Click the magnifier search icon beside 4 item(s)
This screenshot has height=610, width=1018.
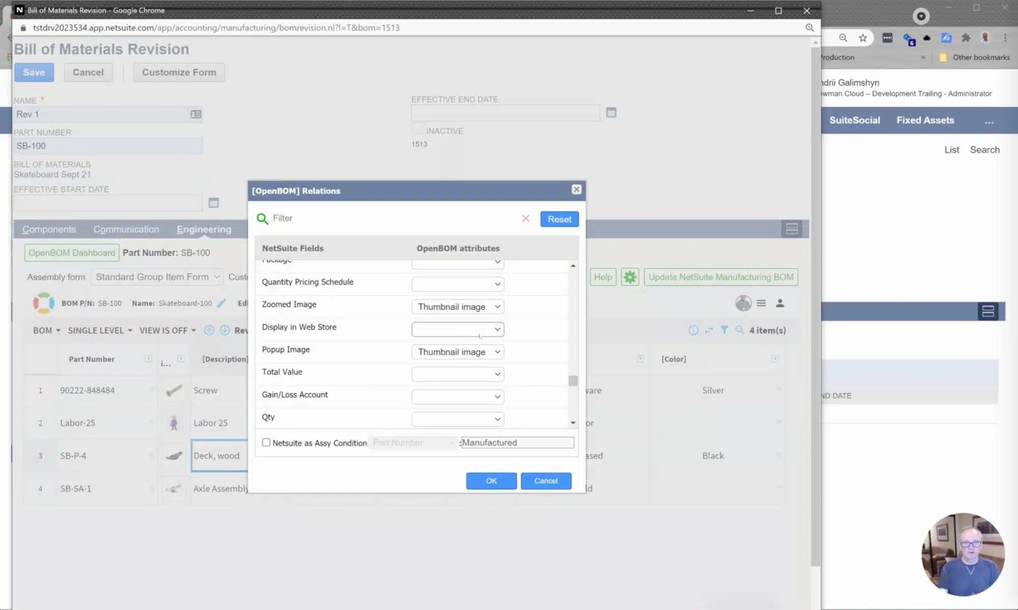[x=739, y=330]
